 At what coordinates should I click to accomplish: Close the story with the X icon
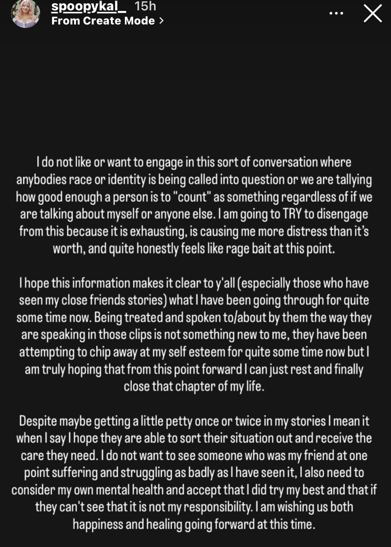(373, 13)
